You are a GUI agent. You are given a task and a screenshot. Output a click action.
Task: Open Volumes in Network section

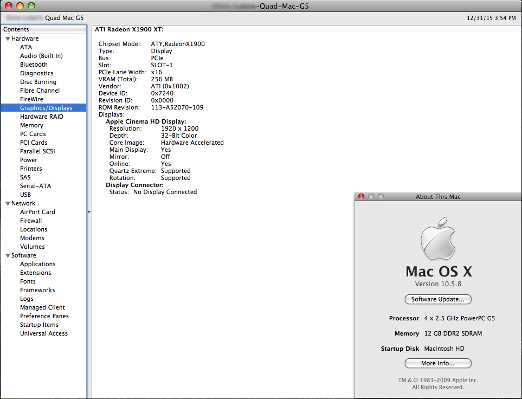(33, 247)
